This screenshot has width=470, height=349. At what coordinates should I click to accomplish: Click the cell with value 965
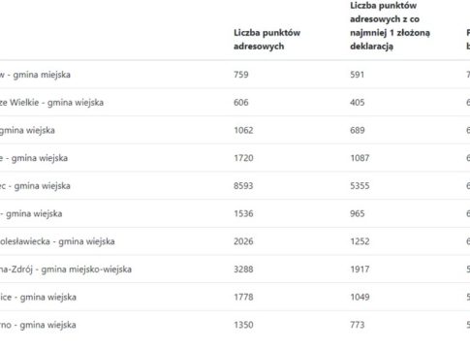tap(358, 213)
